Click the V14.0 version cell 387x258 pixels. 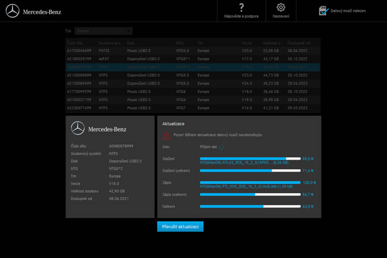pyautogui.click(x=247, y=108)
